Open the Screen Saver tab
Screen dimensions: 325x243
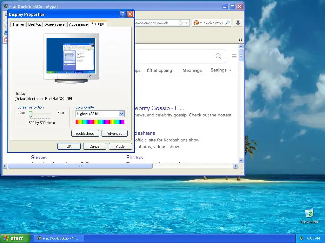55,24
